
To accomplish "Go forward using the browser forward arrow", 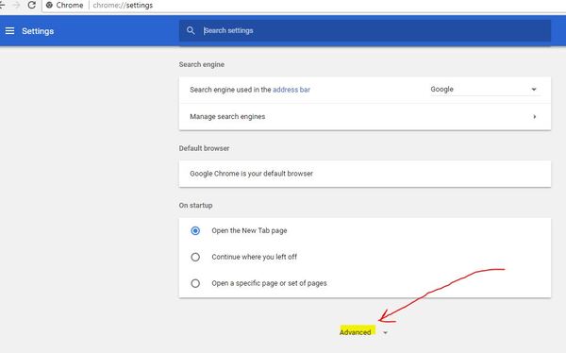I will (x=16, y=5).
